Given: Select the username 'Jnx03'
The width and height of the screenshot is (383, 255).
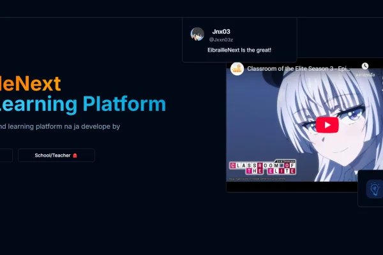Looking at the screenshot, I should click(221, 31).
